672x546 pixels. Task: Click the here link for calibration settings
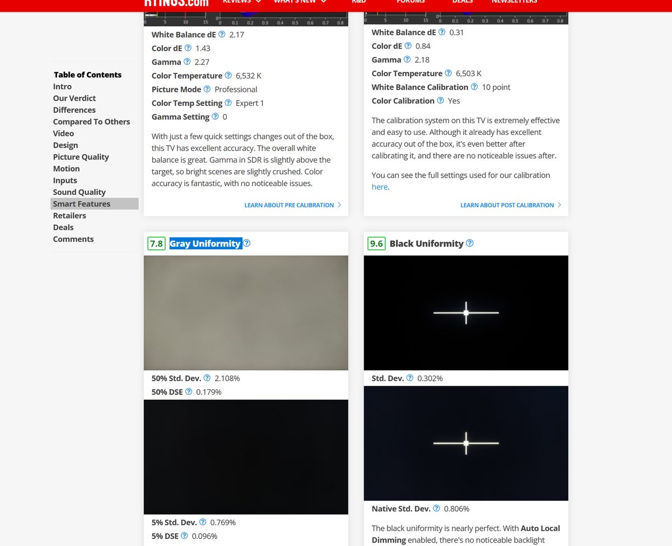tap(379, 186)
